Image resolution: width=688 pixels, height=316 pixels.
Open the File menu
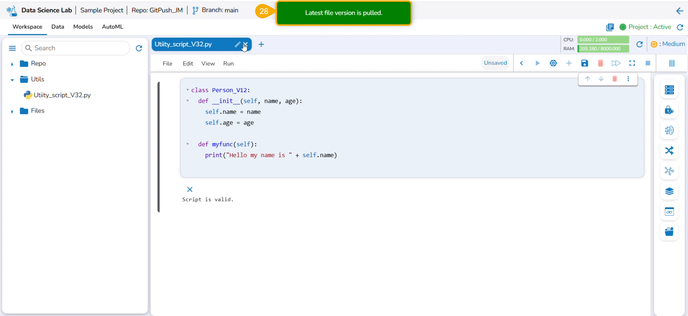tap(167, 63)
